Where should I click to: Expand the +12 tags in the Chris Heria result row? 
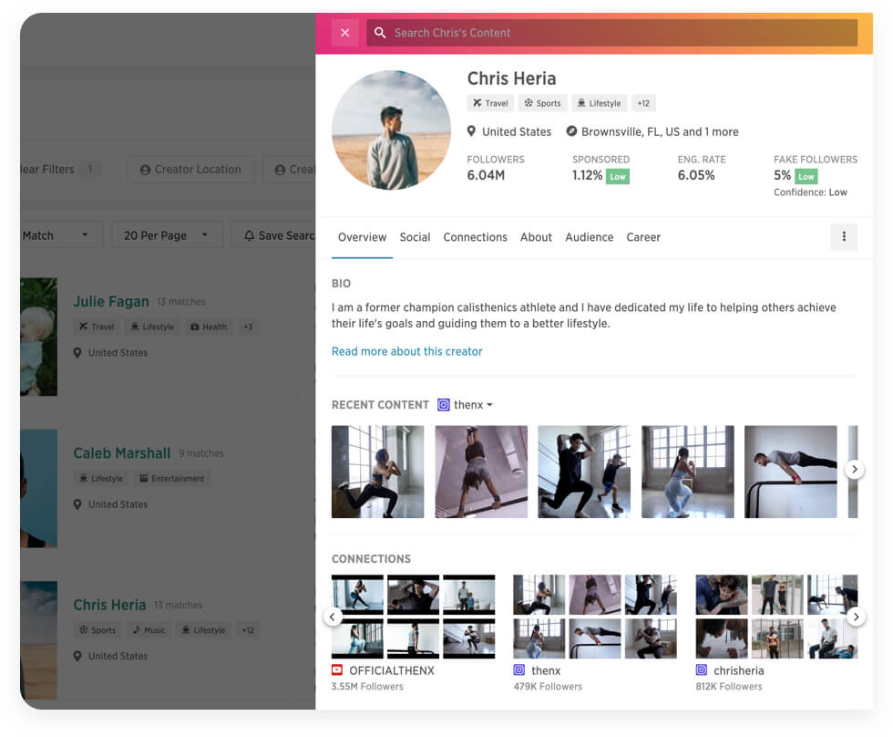click(247, 630)
